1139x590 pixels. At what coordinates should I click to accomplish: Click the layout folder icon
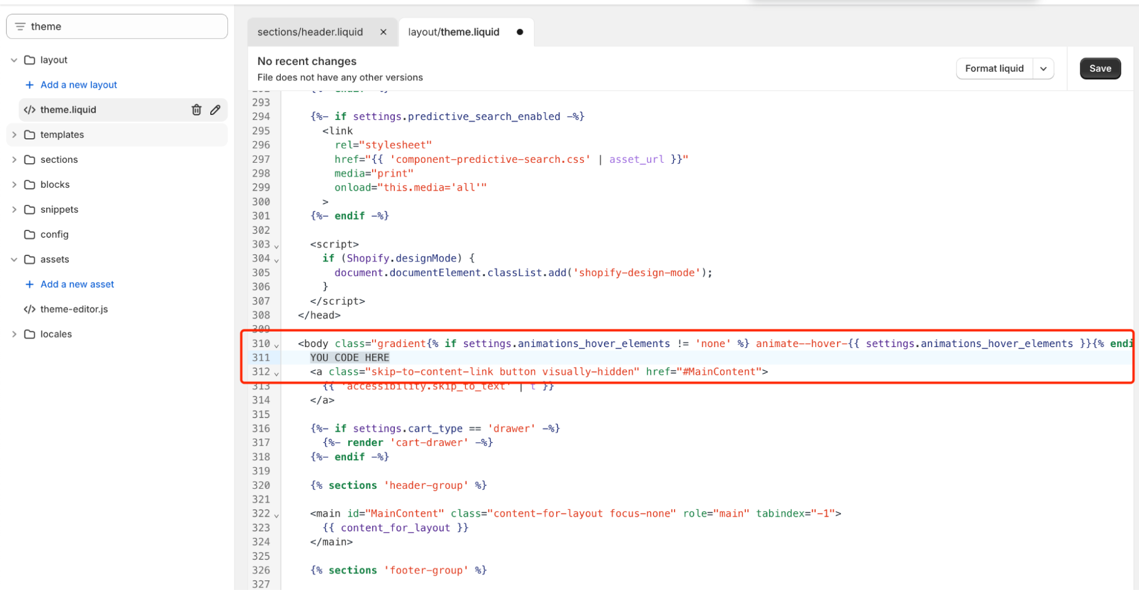(30, 60)
